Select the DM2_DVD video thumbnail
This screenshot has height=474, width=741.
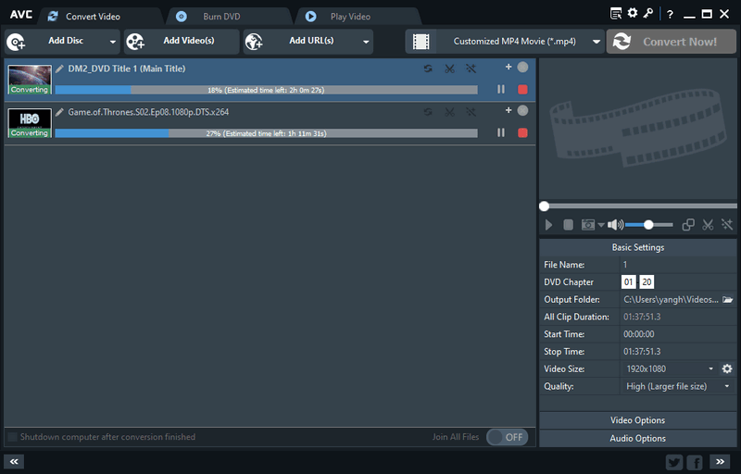pos(30,80)
